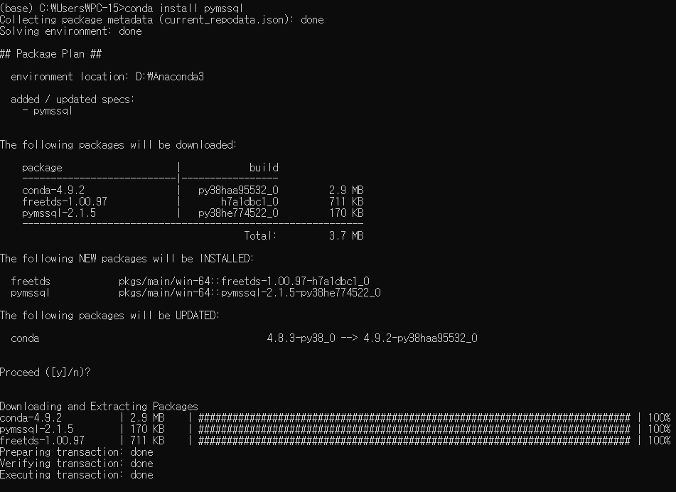Click 'The following packages will be UPDATED:' line
The image size is (676, 492).
[x=109, y=316]
